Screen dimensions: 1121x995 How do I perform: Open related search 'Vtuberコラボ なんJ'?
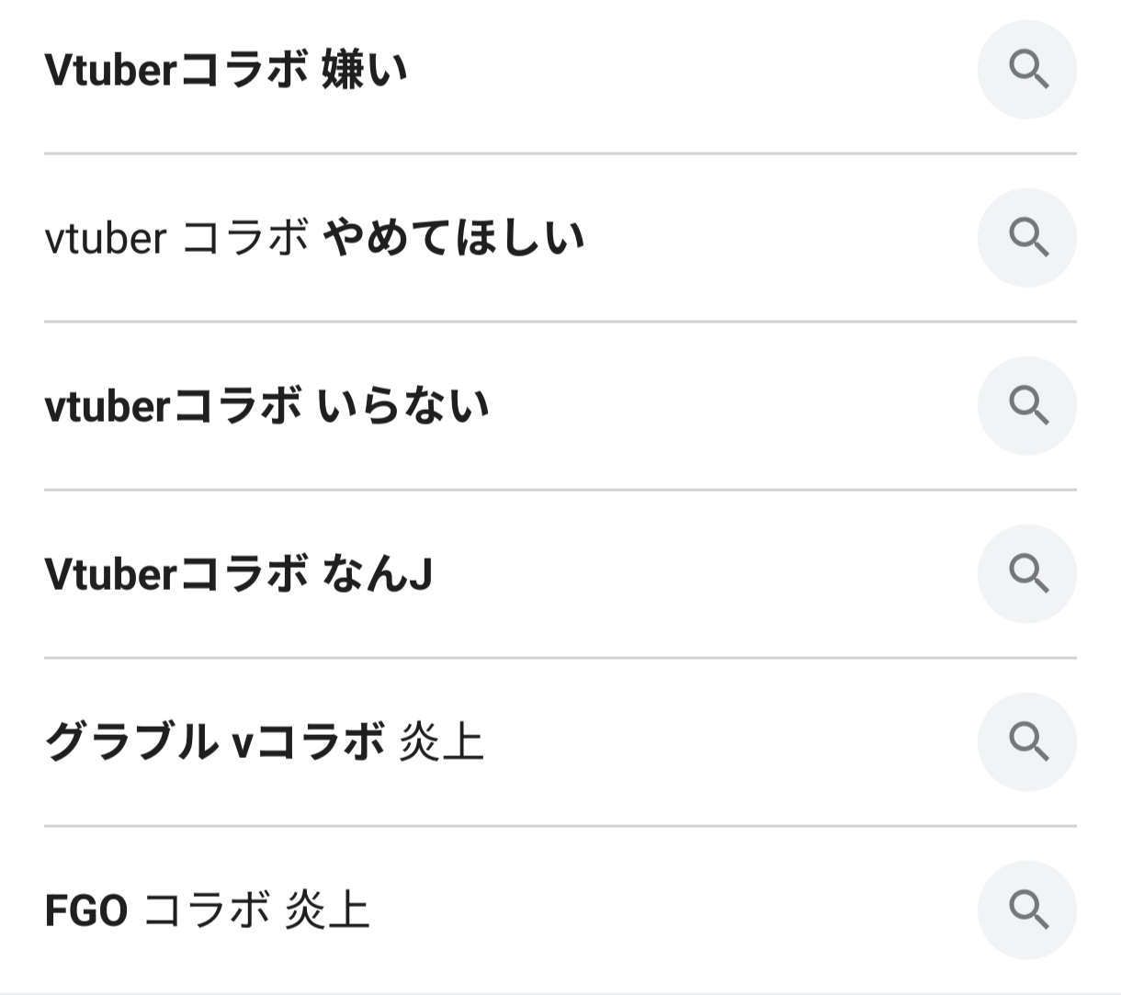[x=238, y=575]
